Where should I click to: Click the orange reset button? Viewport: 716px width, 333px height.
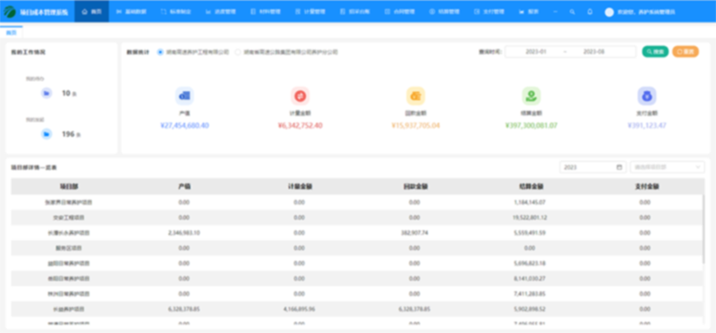point(686,52)
